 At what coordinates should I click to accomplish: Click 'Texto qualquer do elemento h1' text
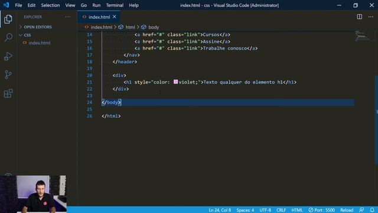click(243, 82)
